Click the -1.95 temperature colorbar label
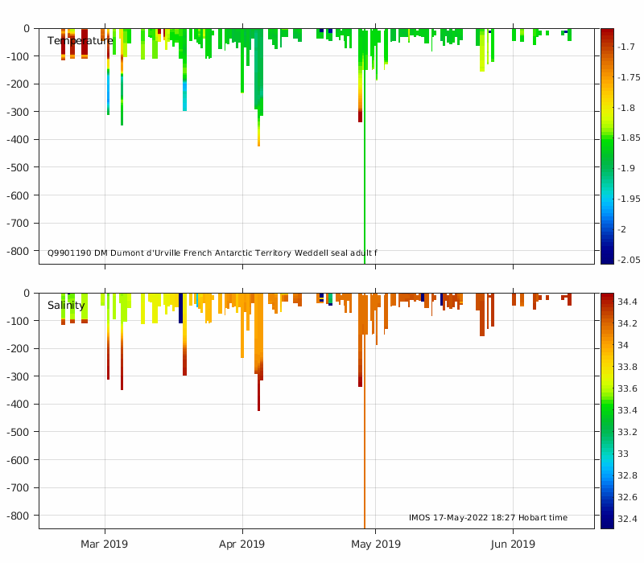This screenshot has height=563, width=644. click(x=629, y=199)
